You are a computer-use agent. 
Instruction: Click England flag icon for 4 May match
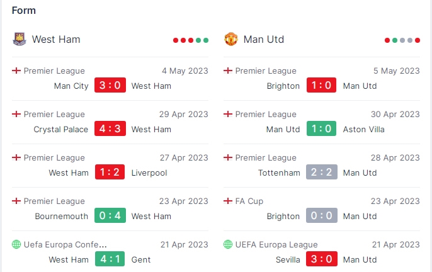click(x=16, y=71)
